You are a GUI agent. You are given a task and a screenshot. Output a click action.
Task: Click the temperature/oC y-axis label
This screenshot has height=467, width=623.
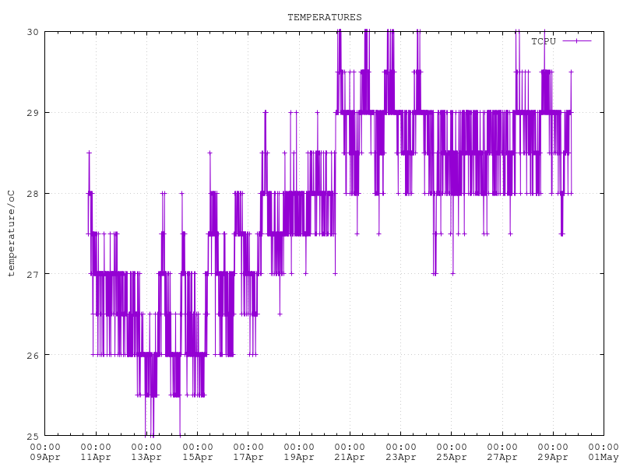(11, 233)
